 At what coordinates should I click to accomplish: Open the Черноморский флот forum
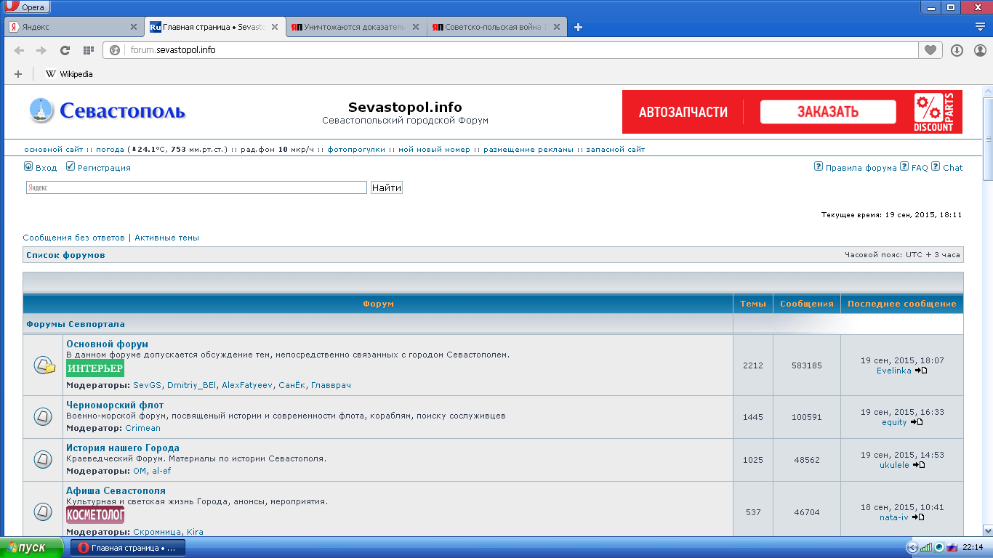(x=115, y=405)
